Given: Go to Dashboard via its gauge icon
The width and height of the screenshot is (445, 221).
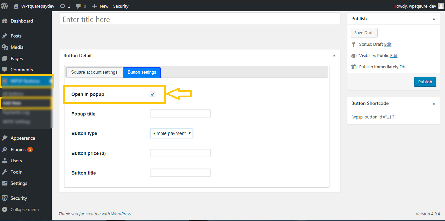Looking at the screenshot, I should pyautogui.click(x=5, y=21).
